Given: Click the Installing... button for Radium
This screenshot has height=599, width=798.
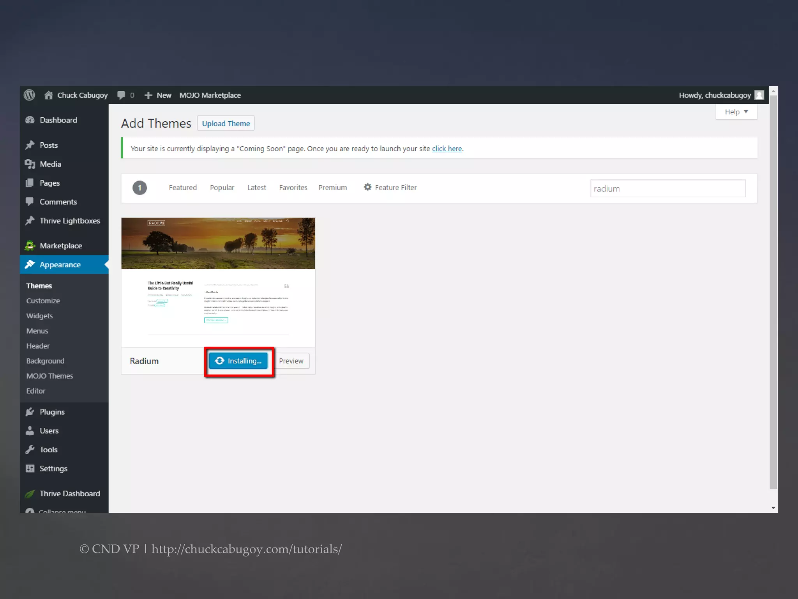Looking at the screenshot, I should [x=238, y=361].
